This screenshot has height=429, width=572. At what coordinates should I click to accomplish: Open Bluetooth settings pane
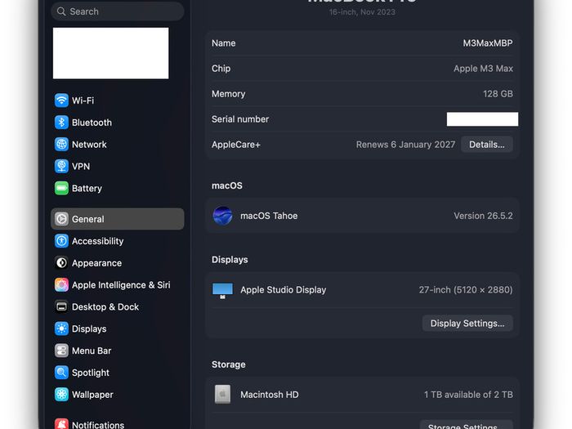click(118, 123)
